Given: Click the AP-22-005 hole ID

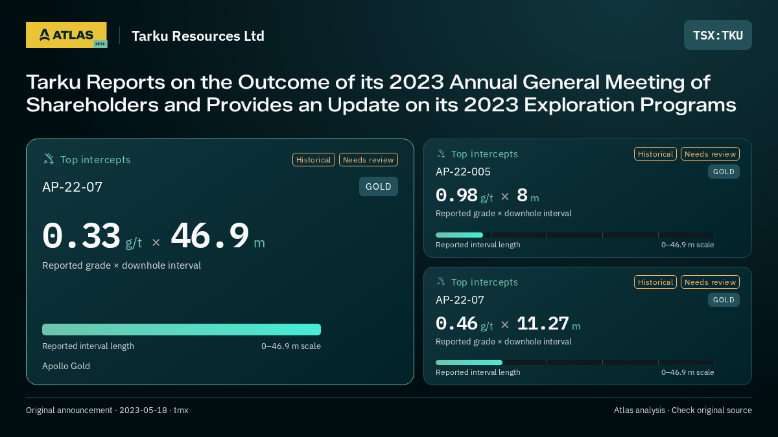Looking at the screenshot, I should point(463,172).
